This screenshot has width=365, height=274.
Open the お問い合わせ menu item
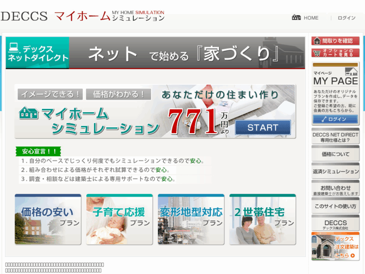(335, 188)
